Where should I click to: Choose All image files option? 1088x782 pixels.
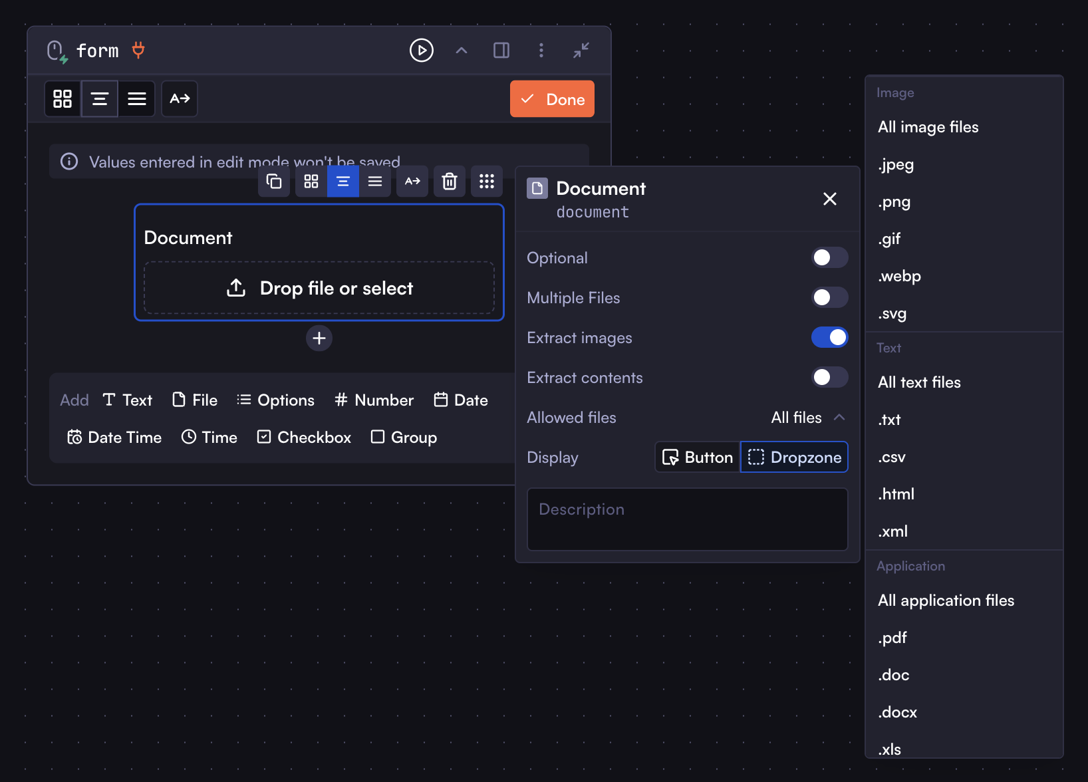click(x=928, y=126)
